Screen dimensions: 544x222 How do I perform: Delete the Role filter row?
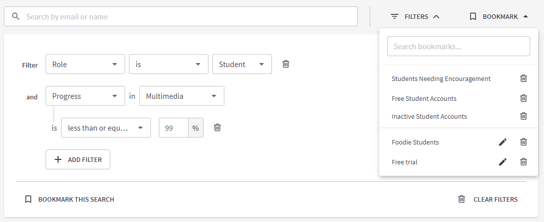coord(286,64)
